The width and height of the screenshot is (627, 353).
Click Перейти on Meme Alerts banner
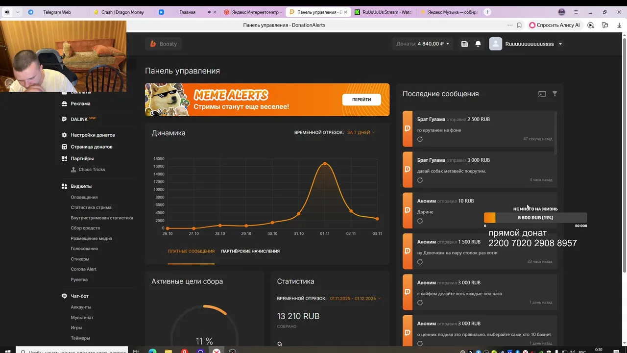362,100
